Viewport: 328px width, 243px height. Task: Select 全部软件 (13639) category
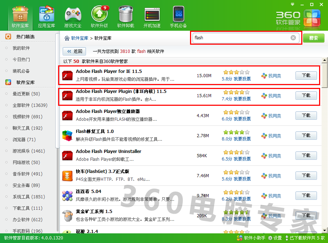[x=30, y=105]
